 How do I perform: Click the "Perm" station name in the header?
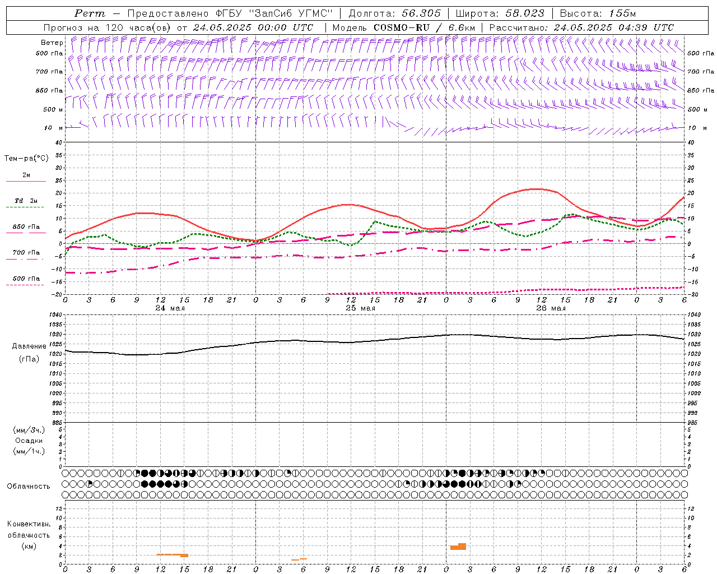coord(89,13)
